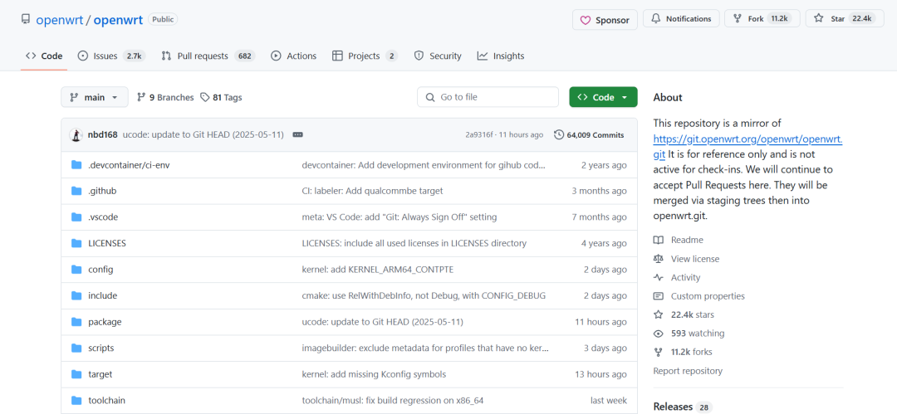Open the 64,009 Commits history
The height and width of the screenshot is (414, 897).
pyautogui.click(x=589, y=135)
